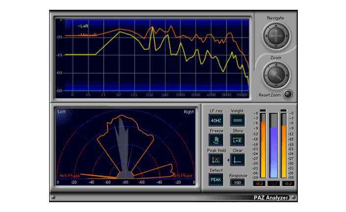The height and width of the screenshot is (212, 346).
Task: Click the Clear peaks button
Action: click(x=237, y=160)
